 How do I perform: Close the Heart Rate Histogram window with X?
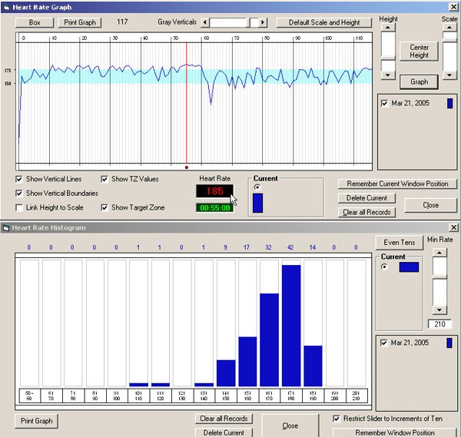tap(454, 227)
